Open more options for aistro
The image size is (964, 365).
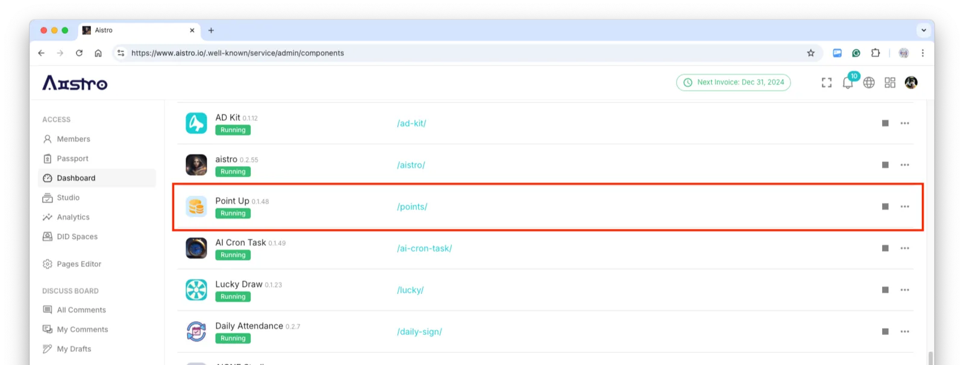click(905, 165)
